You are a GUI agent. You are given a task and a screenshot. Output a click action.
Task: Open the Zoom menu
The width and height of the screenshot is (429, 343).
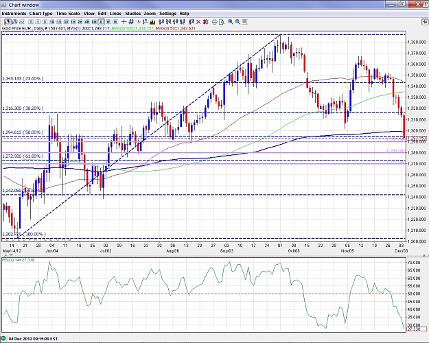click(150, 14)
